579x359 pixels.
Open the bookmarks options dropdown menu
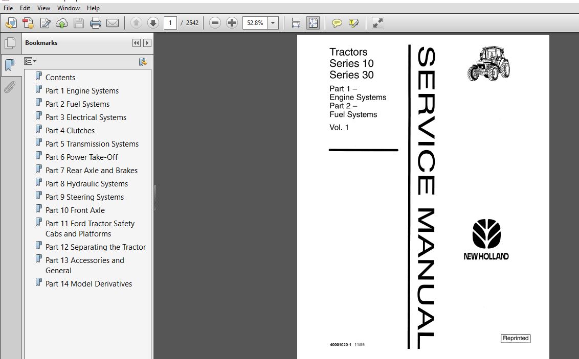coord(30,61)
